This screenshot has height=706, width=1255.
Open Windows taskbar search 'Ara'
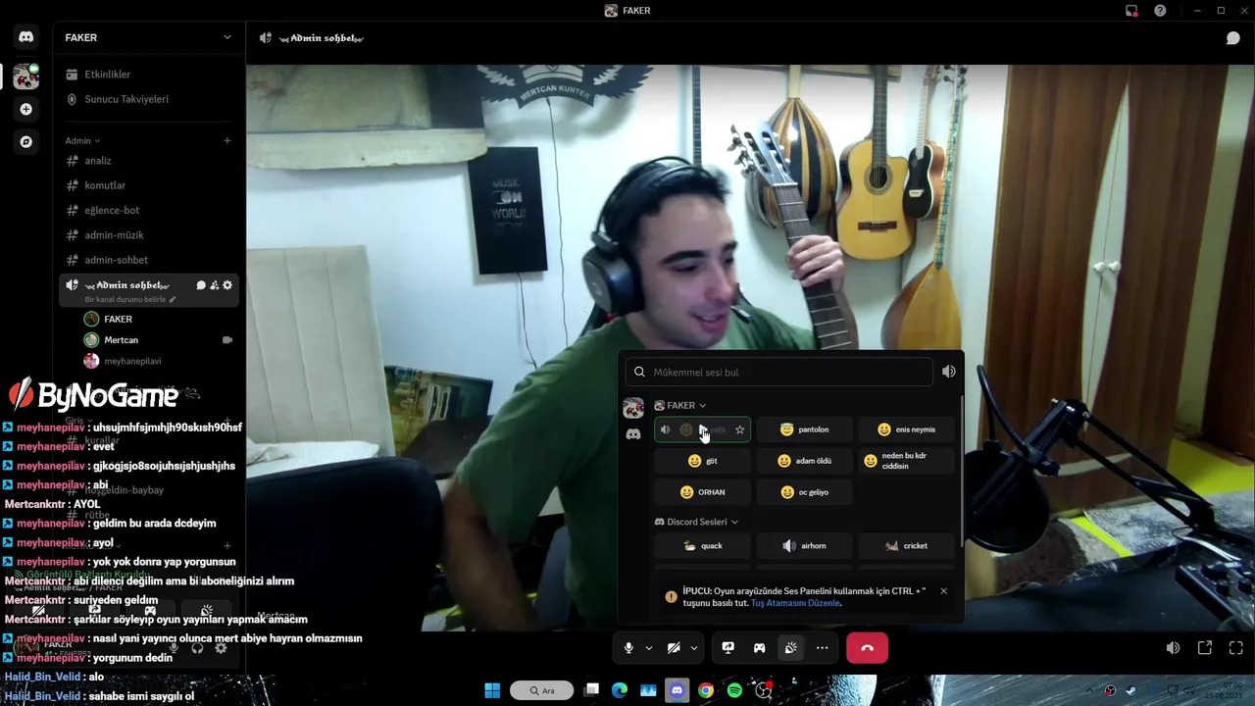pyautogui.click(x=542, y=690)
